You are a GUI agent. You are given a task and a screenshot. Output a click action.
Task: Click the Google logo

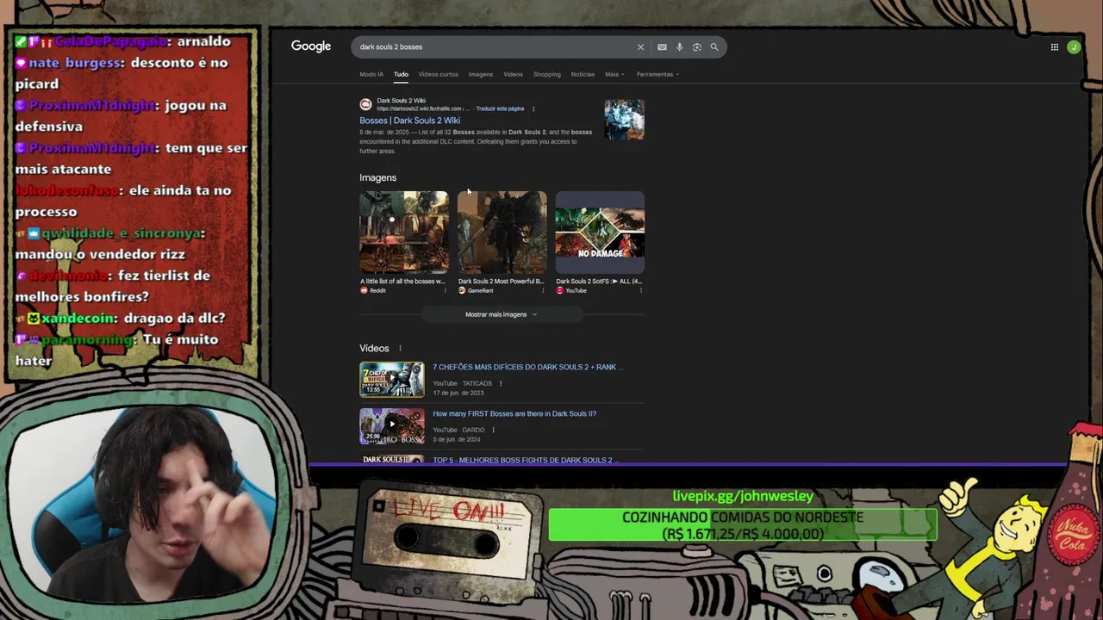(x=311, y=46)
